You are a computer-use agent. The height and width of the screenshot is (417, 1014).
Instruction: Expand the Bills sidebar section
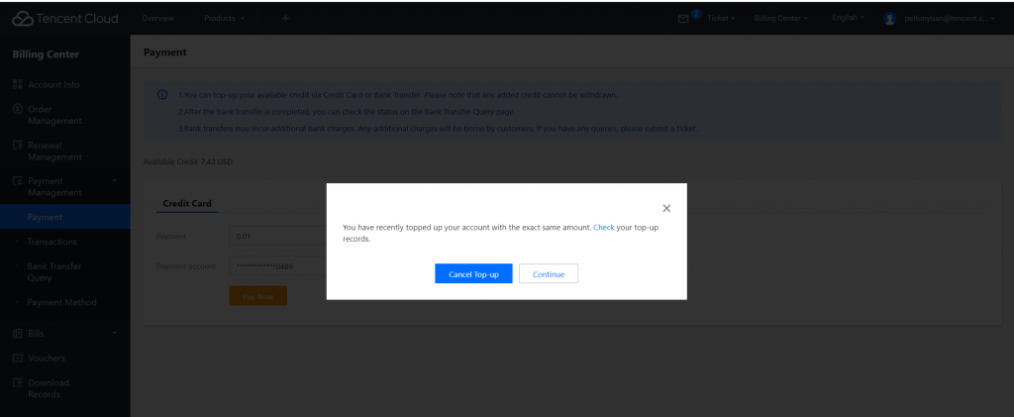pyautogui.click(x=114, y=334)
